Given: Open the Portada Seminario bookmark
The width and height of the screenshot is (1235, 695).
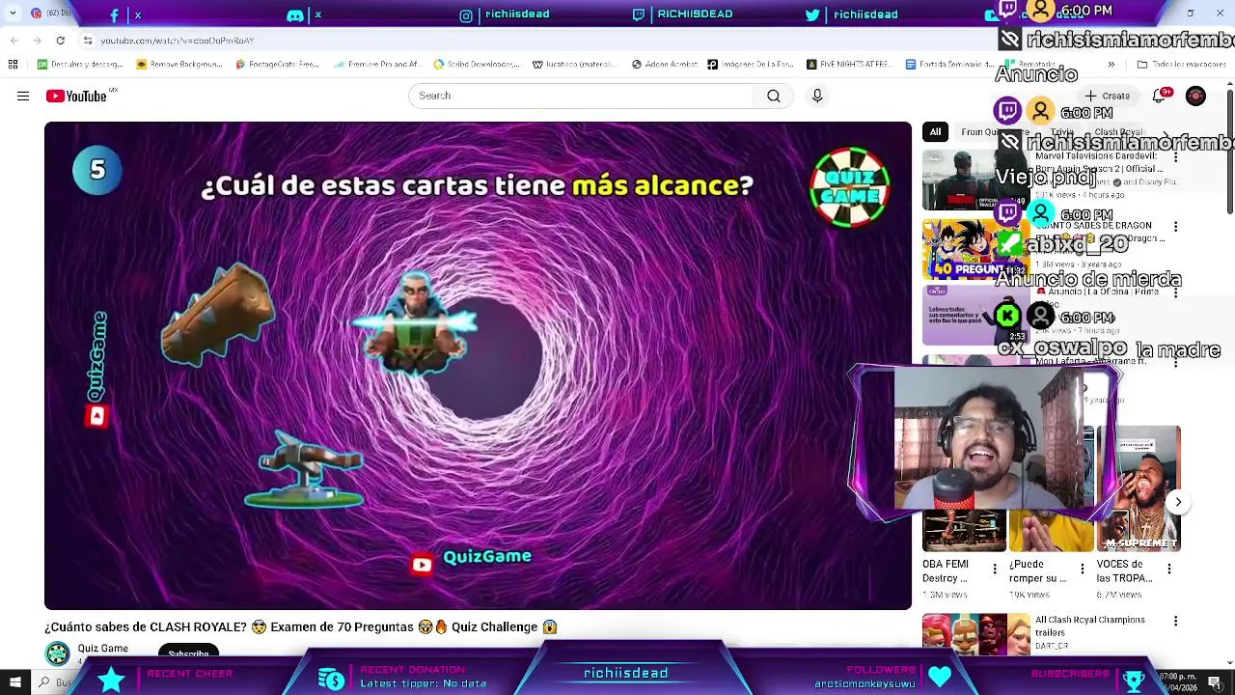Looking at the screenshot, I should click(x=950, y=65).
